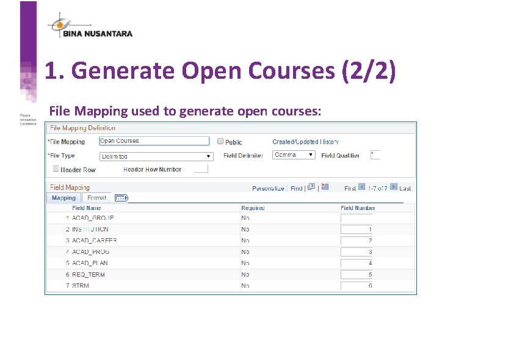Click the Personalize link
The image size is (514, 364).
[268, 188]
